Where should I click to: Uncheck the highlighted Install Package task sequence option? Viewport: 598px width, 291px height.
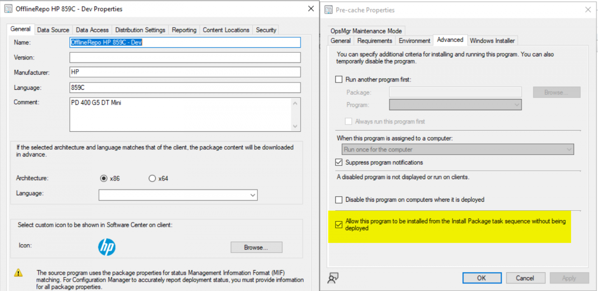(x=339, y=225)
